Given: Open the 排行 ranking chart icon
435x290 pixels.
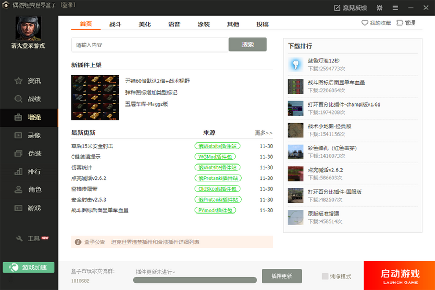Looking at the screenshot, I should (18, 171).
